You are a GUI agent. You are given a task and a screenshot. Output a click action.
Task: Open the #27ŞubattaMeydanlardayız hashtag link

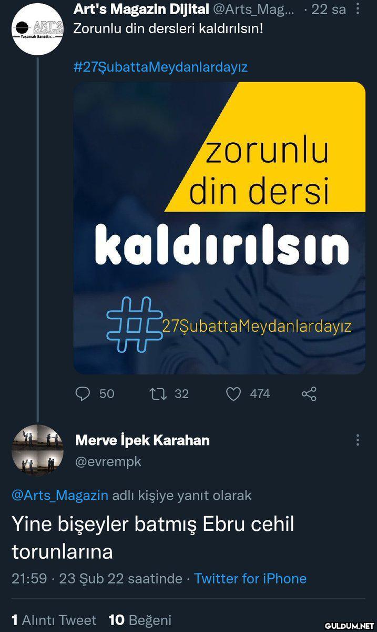pos(160,67)
